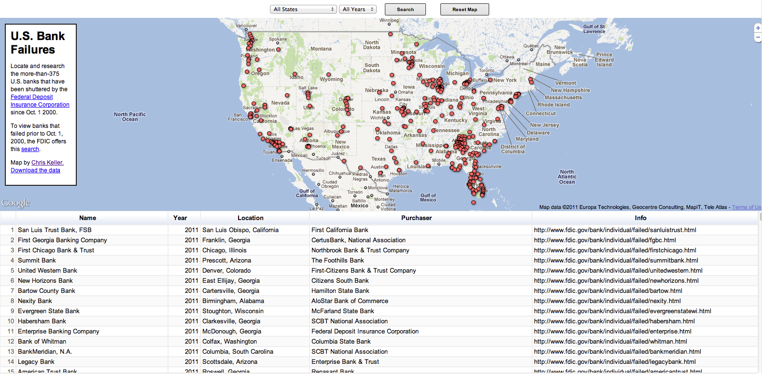Click the legacybank.html info URL
The width and height of the screenshot is (762, 374).
[615, 362]
